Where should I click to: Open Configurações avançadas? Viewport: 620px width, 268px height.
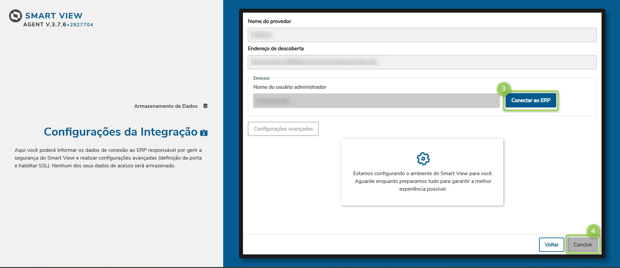[x=283, y=129]
